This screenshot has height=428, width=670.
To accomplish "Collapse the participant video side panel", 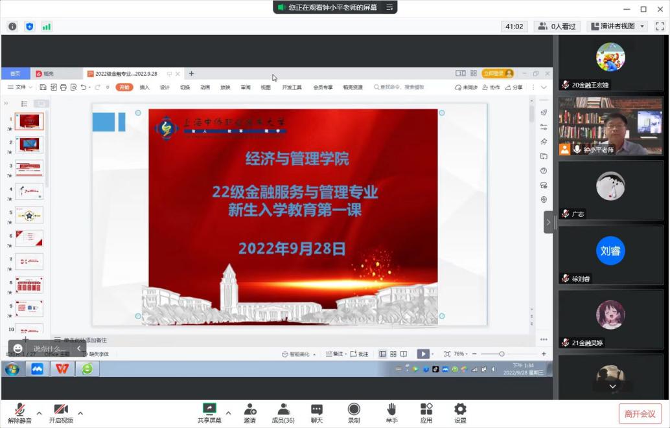I will pos(548,222).
